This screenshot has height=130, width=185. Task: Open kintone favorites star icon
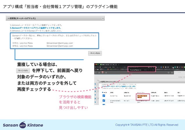coord(106,73)
